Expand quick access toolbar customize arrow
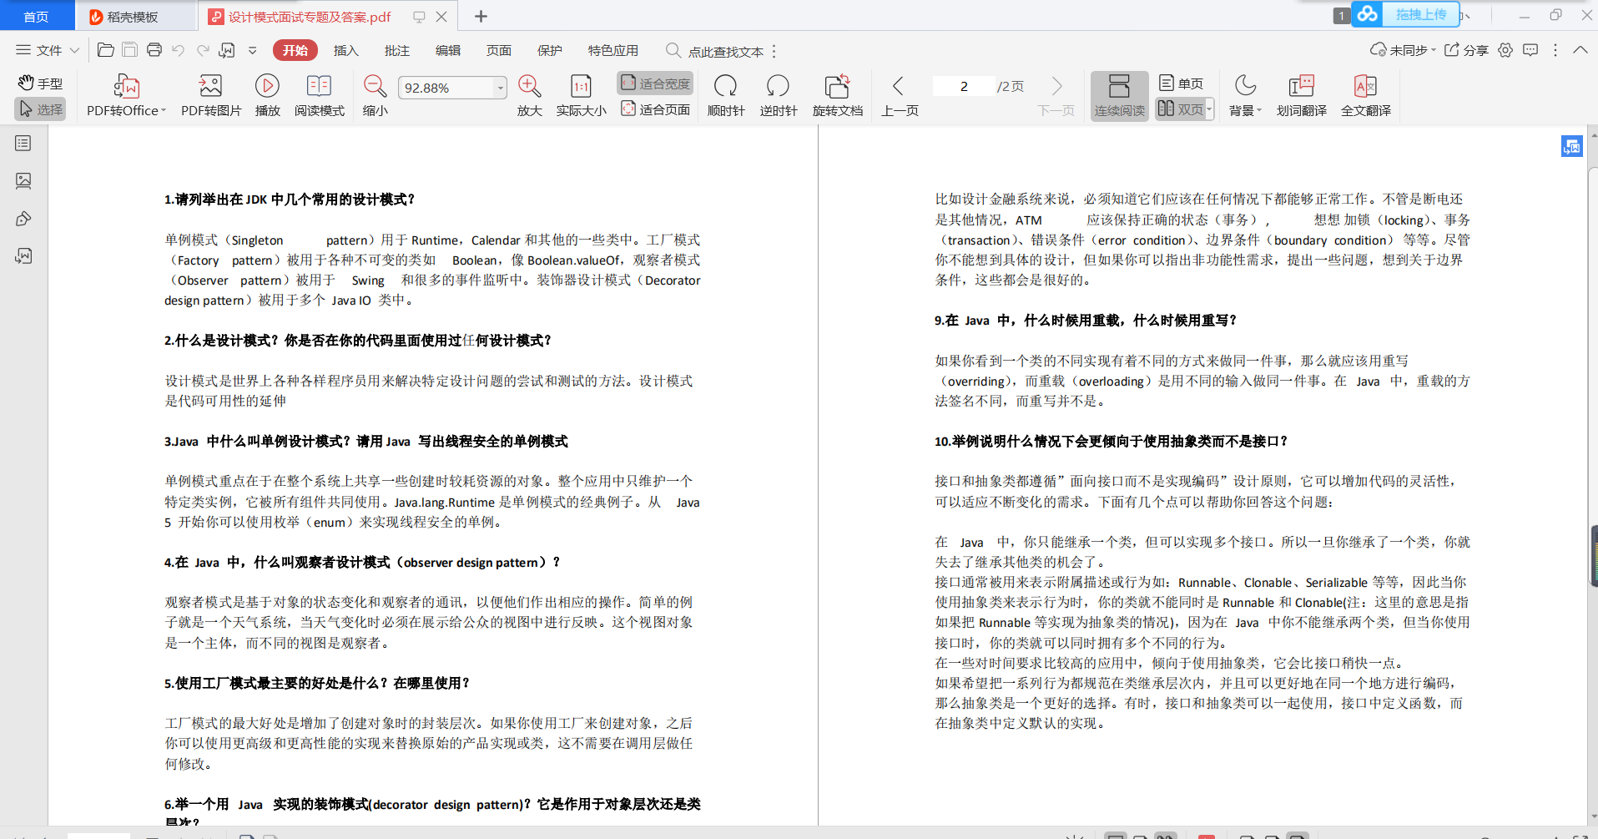 point(253,50)
